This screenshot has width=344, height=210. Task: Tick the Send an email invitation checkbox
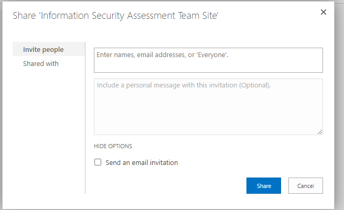(x=98, y=162)
